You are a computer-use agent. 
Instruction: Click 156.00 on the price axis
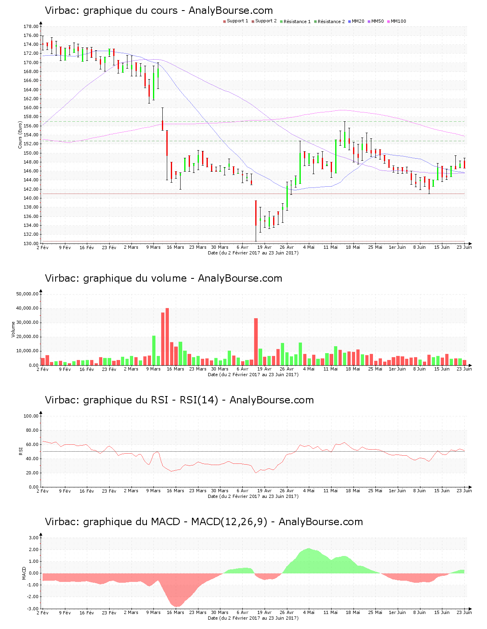31,126
